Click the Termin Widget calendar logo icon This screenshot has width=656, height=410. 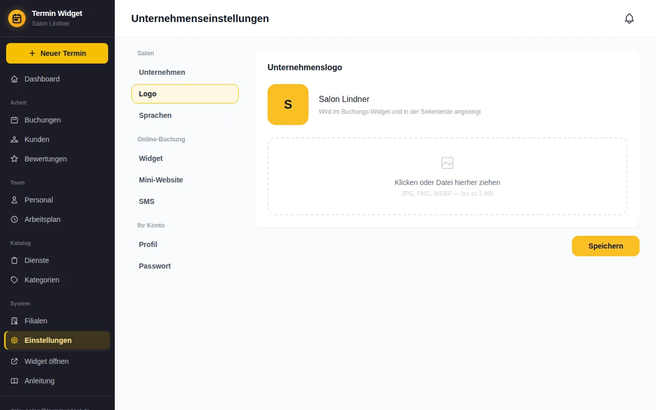[17, 18]
